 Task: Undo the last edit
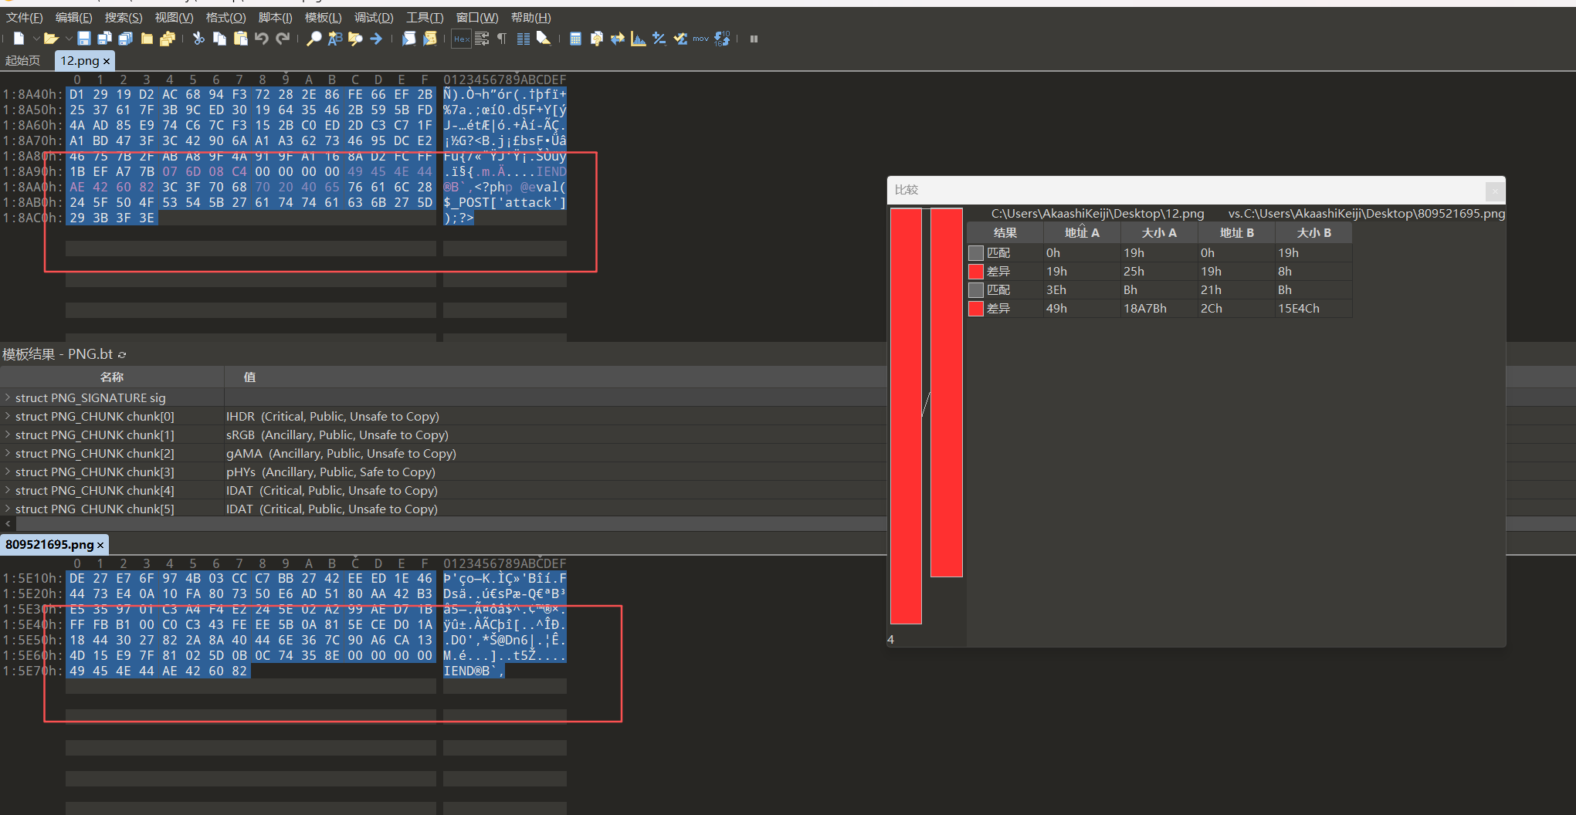261,39
